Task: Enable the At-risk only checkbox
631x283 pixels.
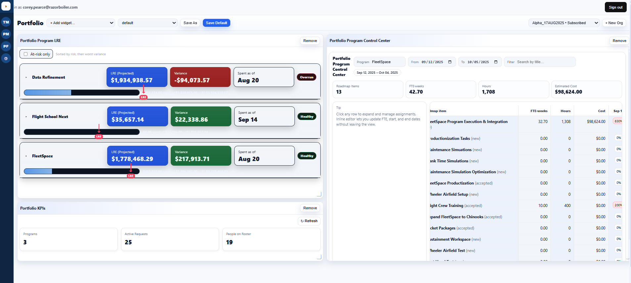Action: point(26,54)
